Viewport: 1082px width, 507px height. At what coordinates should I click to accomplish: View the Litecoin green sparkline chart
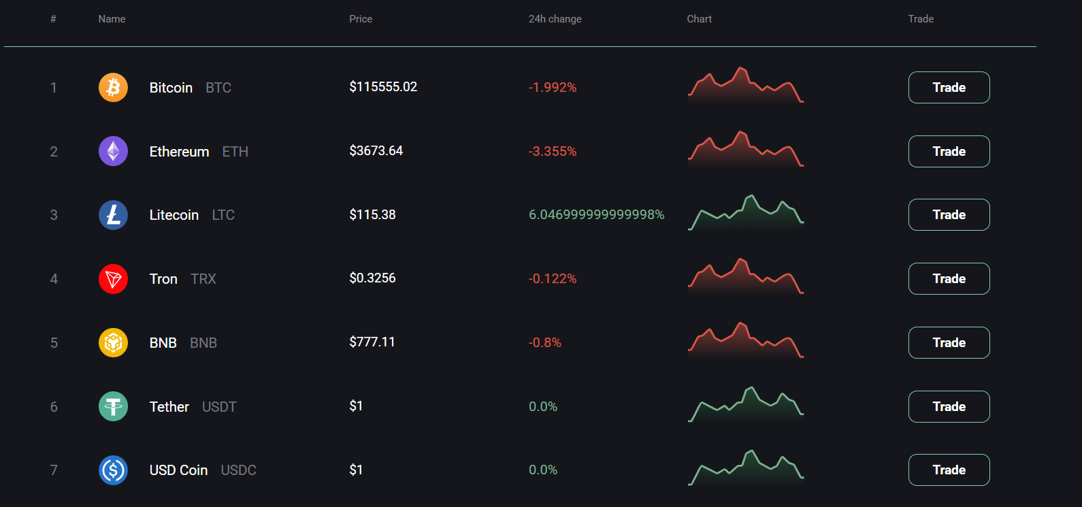tap(746, 213)
